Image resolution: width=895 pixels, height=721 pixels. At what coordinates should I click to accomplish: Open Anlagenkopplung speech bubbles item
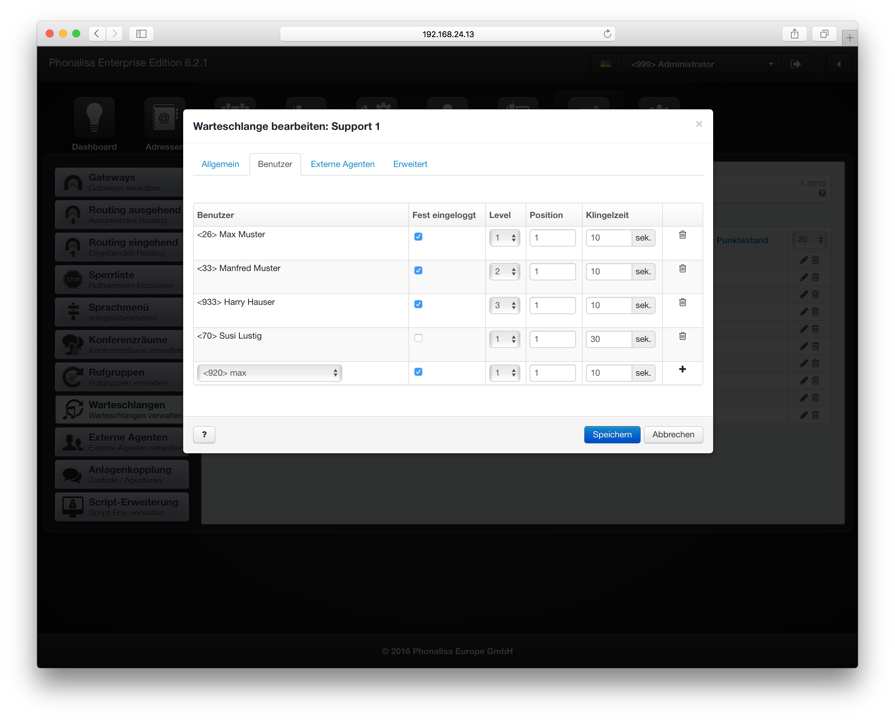coord(122,474)
